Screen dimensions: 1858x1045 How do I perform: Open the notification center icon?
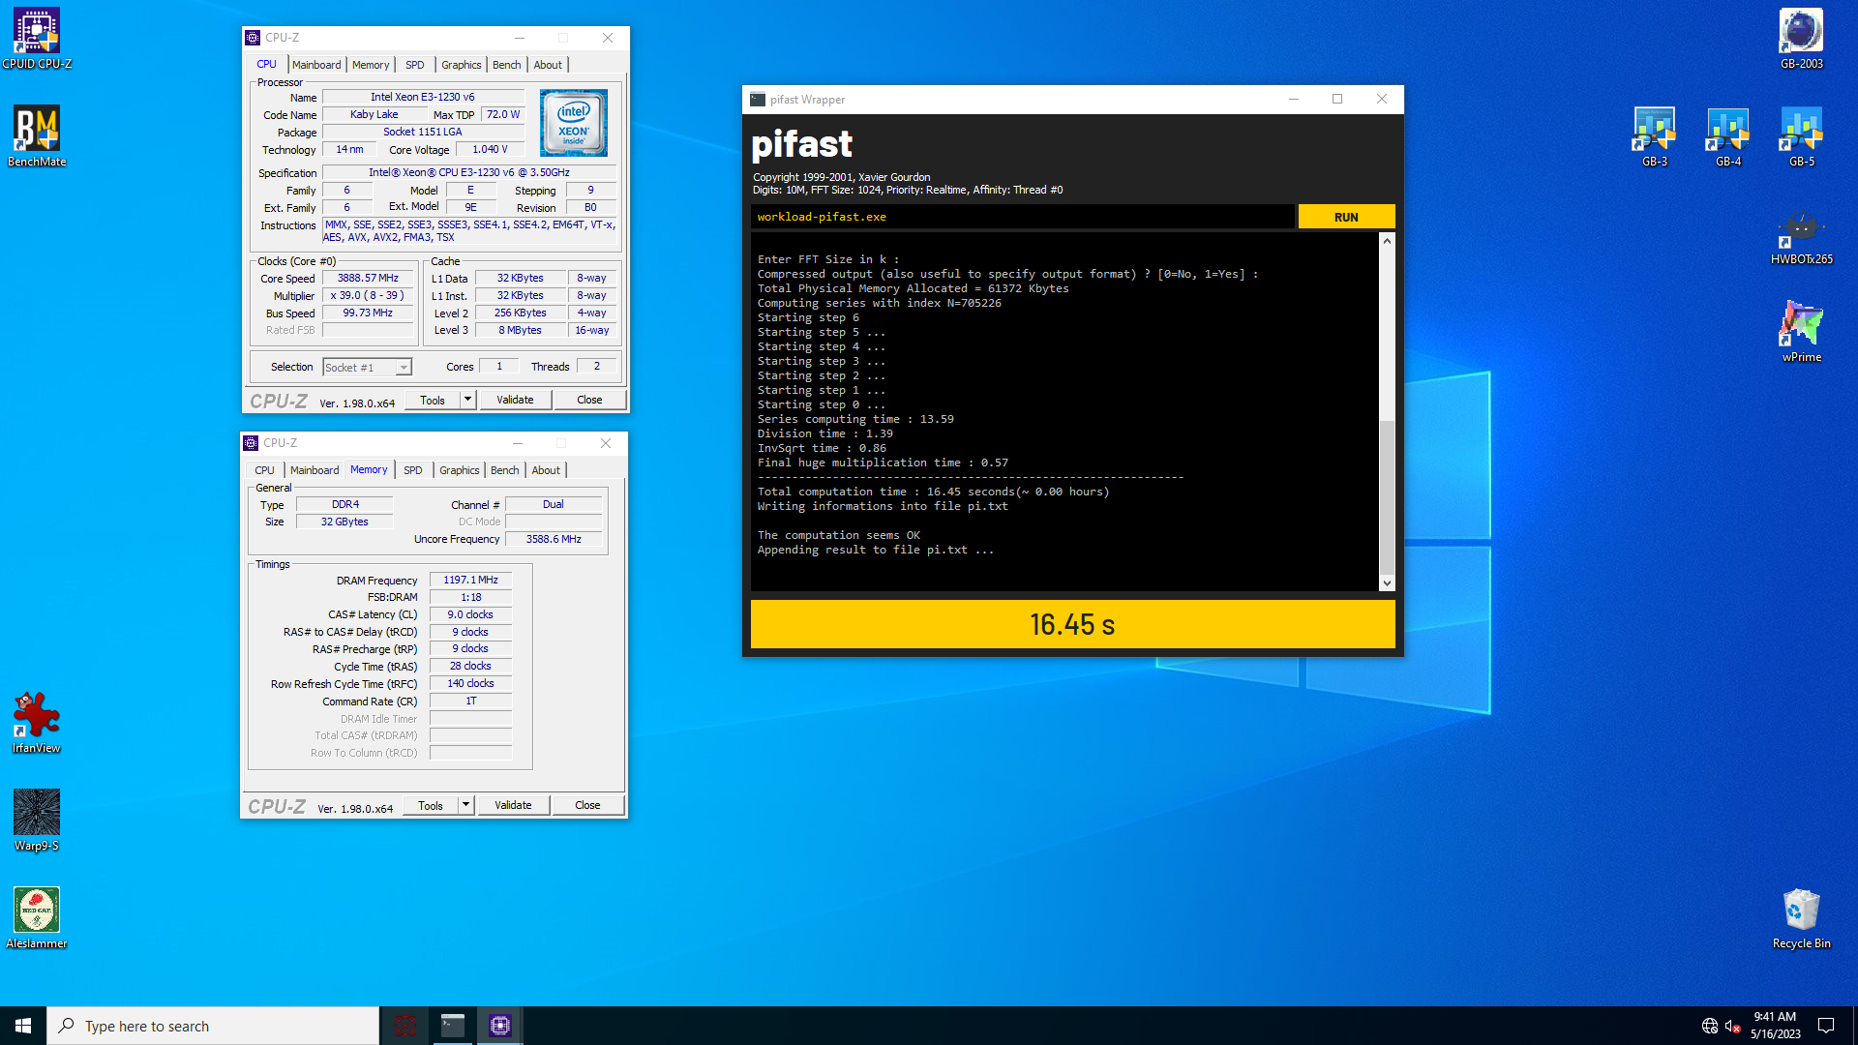(1826, 1026)
